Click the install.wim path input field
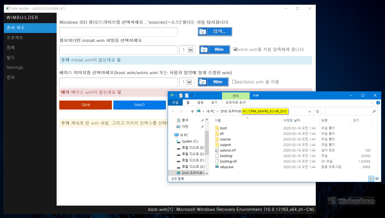The width and height of the screenshot is (385, 218). click(x=119, y=50)
